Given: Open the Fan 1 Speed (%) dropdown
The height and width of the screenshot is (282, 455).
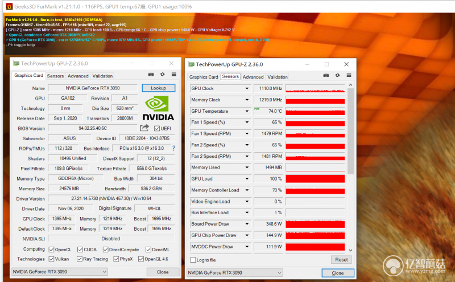Looking at the screenshot, I should pos(247,122).
